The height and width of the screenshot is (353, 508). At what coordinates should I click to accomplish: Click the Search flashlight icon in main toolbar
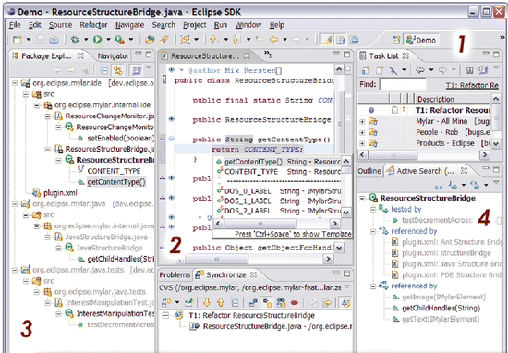163,40
